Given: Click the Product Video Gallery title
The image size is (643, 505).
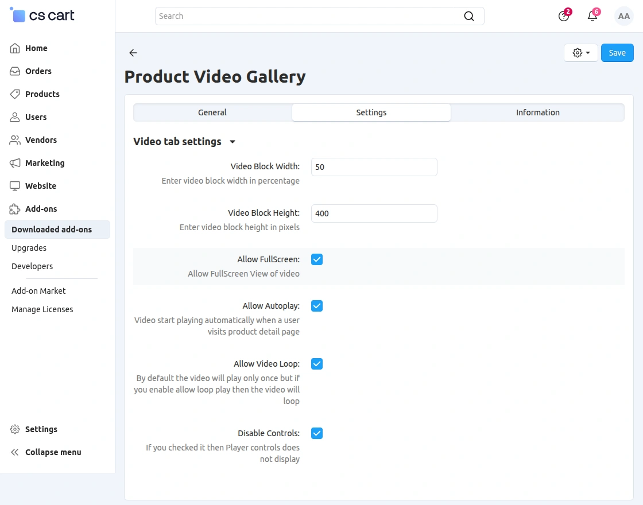Looking at the screenshot, I should click(215, 77).
